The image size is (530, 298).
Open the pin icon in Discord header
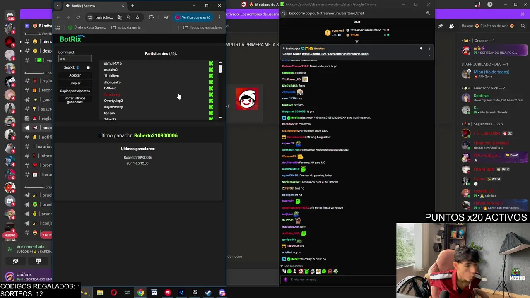[441, 26]
